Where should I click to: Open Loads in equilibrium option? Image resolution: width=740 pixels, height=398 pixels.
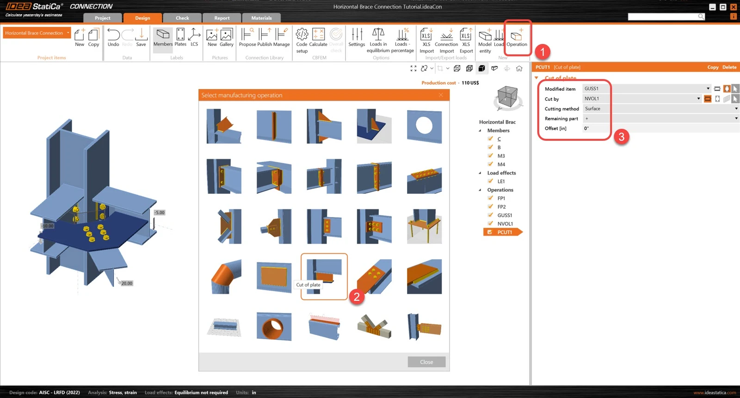tap(378, 41)
